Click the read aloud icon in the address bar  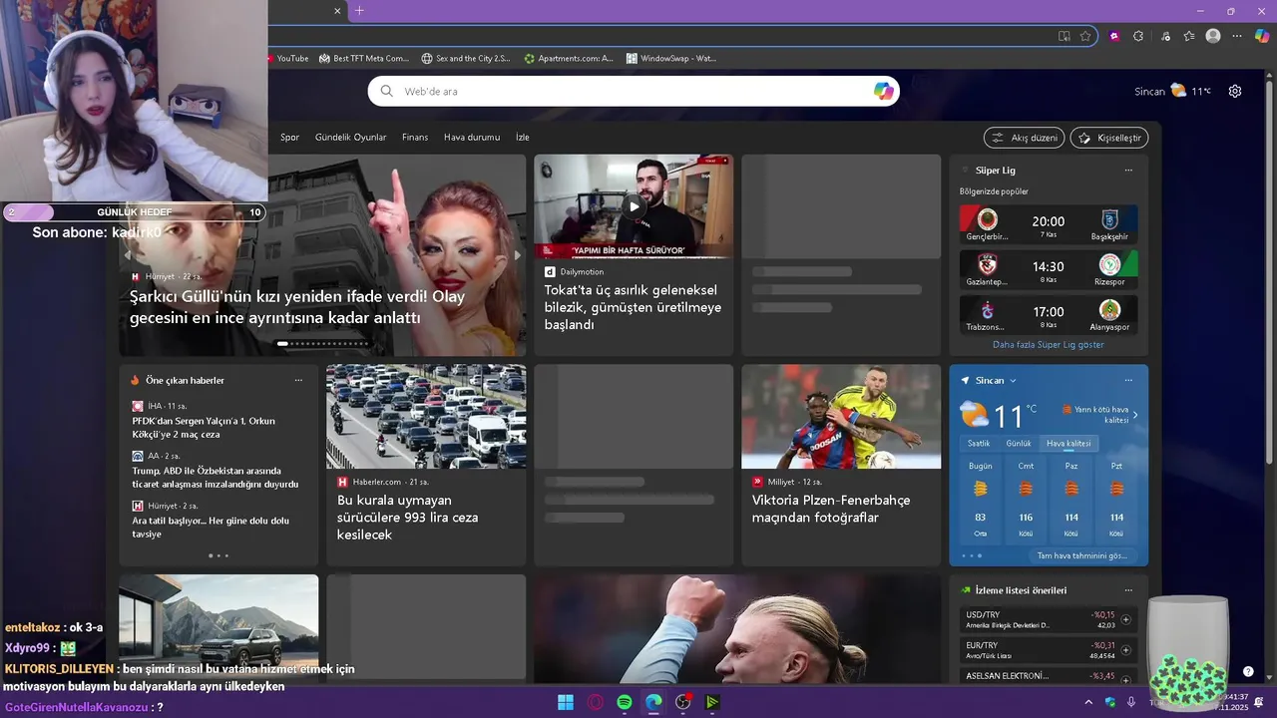[x=1064, y=36]
